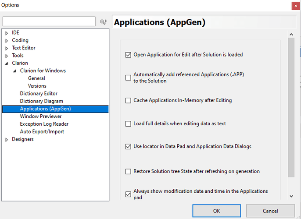Click the vertical scrollbar thumb

pos(291,107)
